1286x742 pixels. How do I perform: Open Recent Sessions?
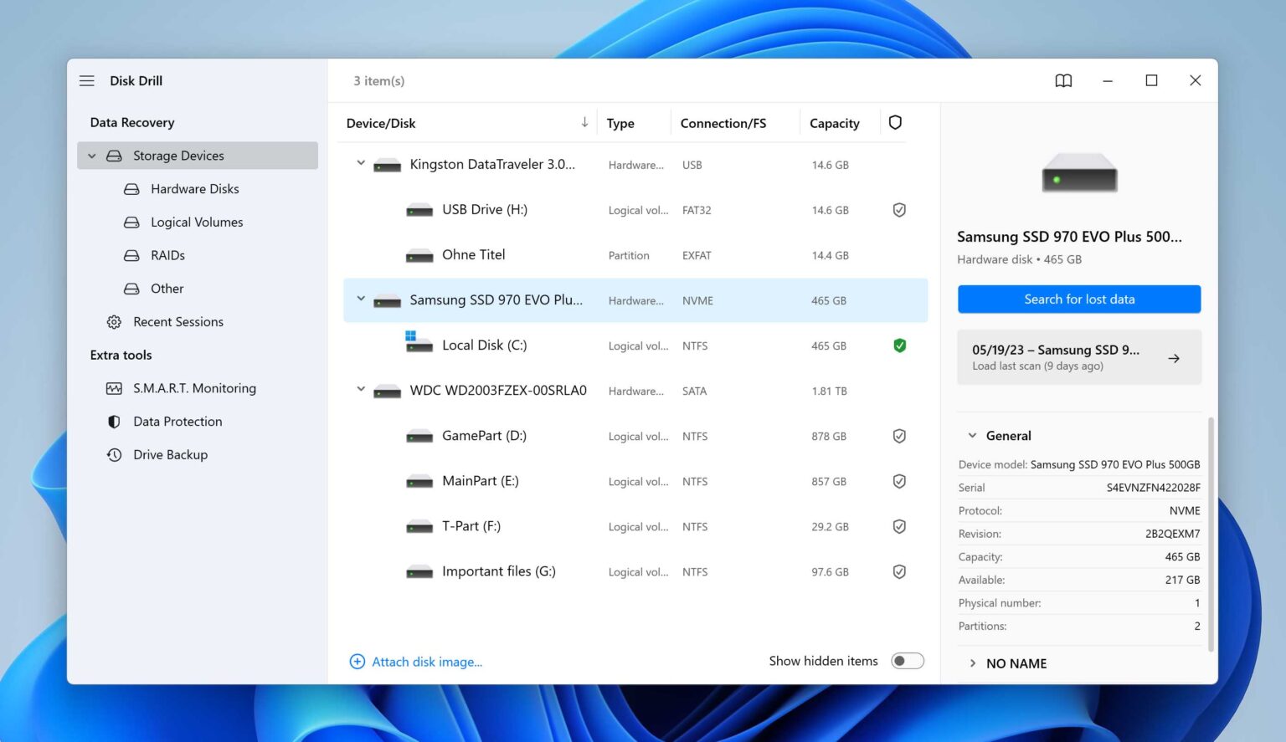pyautogui.click(x=178, y=321)
